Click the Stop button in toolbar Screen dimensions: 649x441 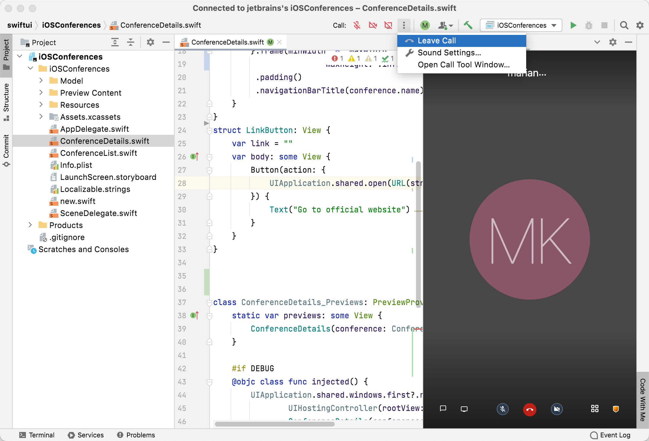pyautogui.click(x=604, y=25)
